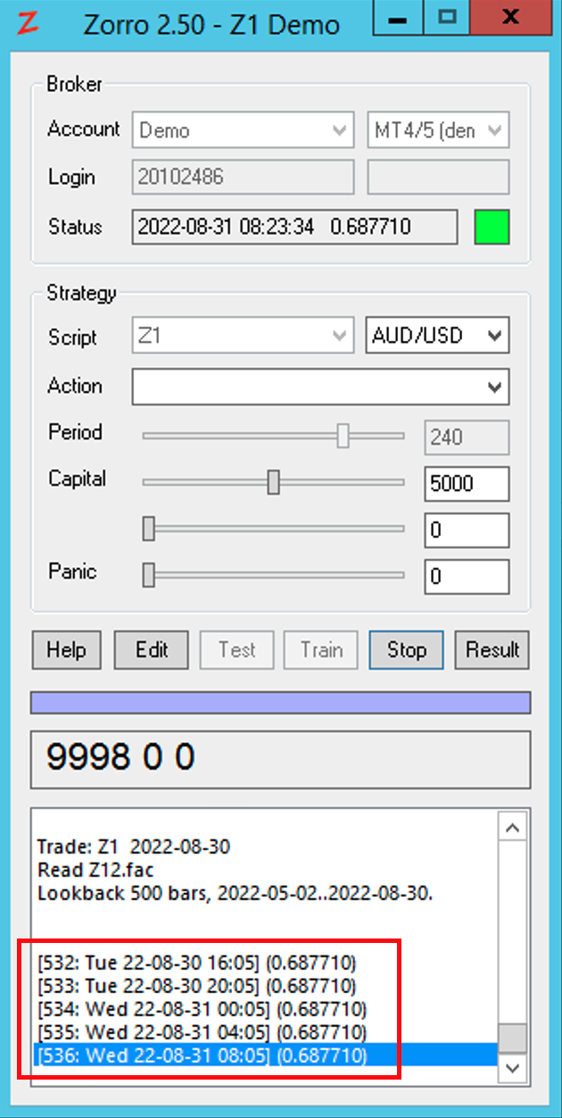Image resolution: width=562 pixels, height=1118 pixels.
Task: Open the AUD/USD asset dropdown
Action: (x=437, y=336)
